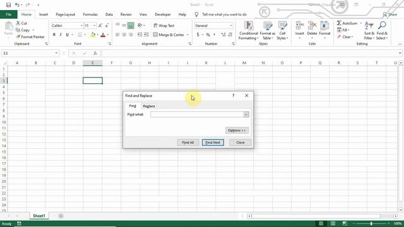Toggle Italic formatting
404x227 pixels.
(61, 35)
